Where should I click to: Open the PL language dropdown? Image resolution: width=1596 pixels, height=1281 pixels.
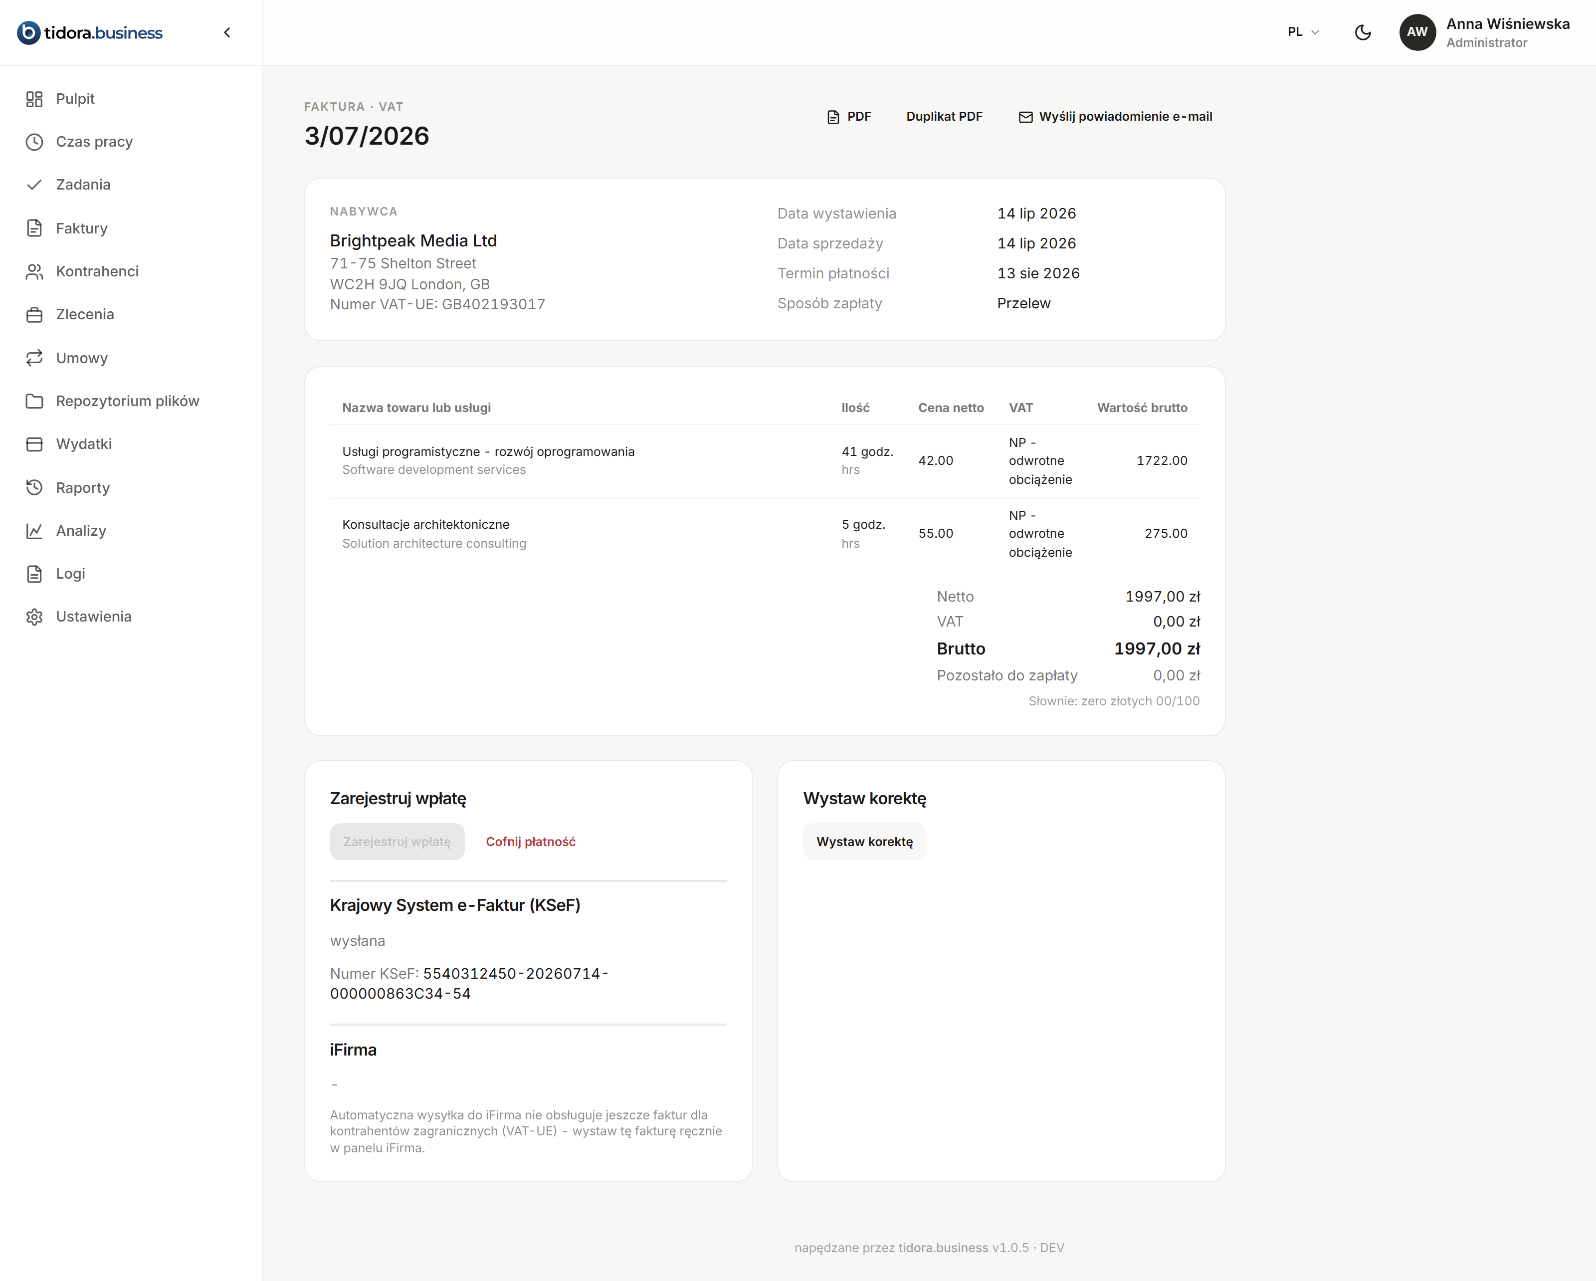click(1303, 32)
